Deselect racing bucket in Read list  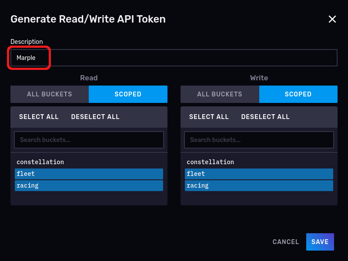(89, 185)
